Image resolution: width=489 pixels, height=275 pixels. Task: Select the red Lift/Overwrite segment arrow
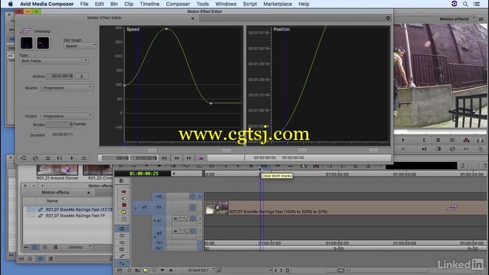[124, 191]
